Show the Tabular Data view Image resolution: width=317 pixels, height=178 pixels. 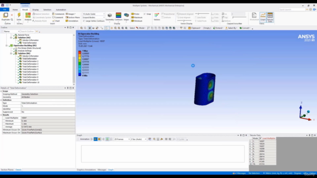[x=270, y=17]
